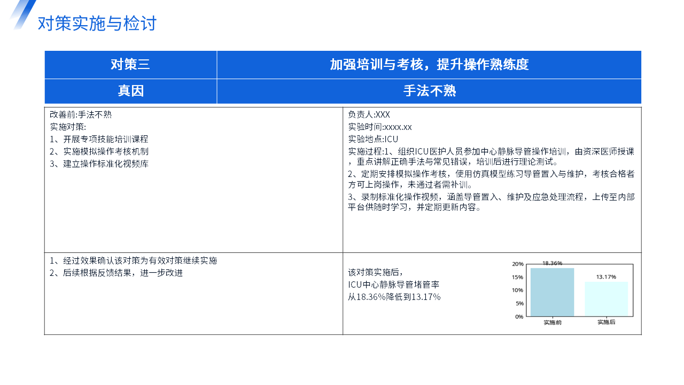Image resolution: width=684 pixels, height=385 pixels.
Task: Click the 负责人:XXX text
Action: (369, 114)
